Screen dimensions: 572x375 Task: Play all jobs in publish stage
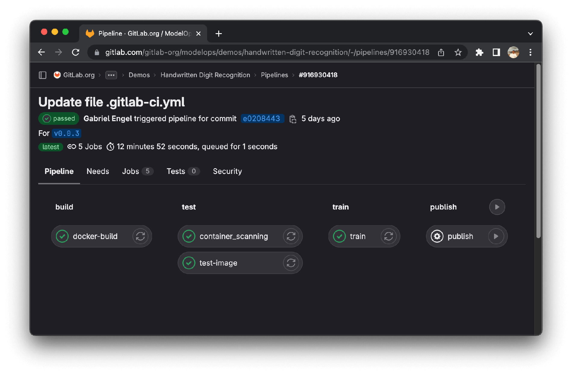point(497,207)
